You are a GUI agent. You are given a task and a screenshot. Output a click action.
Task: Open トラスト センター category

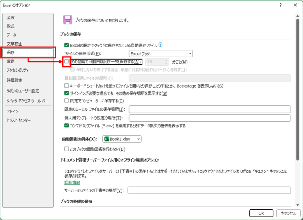coord(28,120)
